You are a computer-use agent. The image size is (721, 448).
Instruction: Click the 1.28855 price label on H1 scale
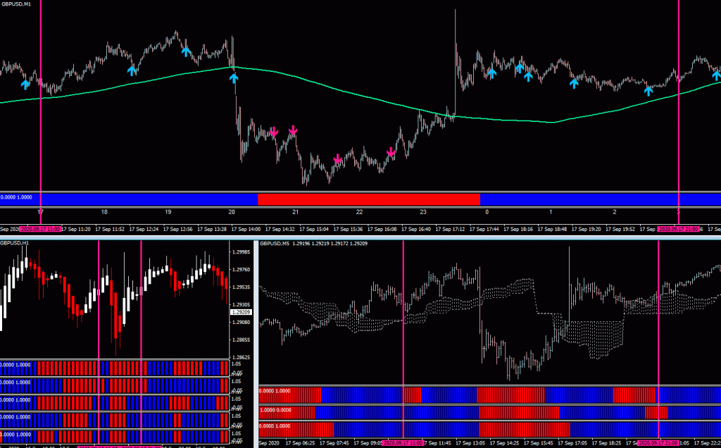coord(242,340)
